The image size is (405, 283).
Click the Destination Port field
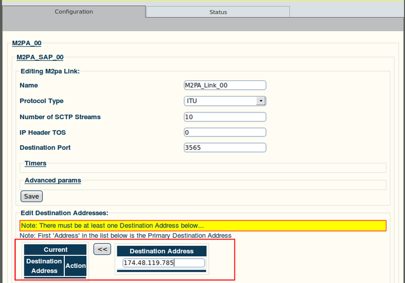pos(225,148)
